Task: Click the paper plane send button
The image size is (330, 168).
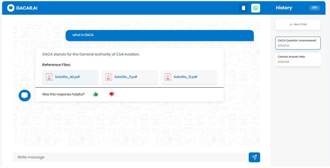Action: (254, 157)
